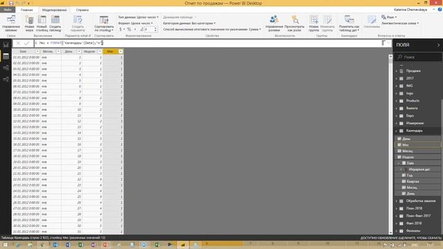Click View as Roles (Просмотреть как роли)
Screen dimensions: 443x249
point(294,24)
